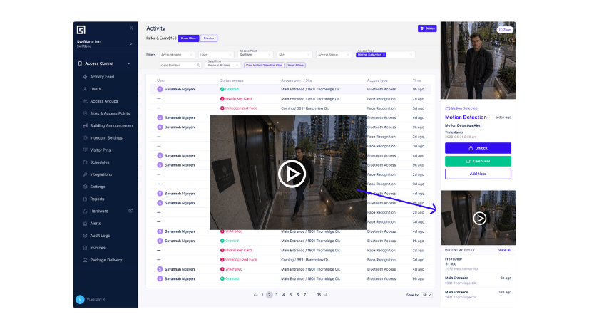Go to Access Groups
This screenshot has width=589, height=329.
click(103, 101)
